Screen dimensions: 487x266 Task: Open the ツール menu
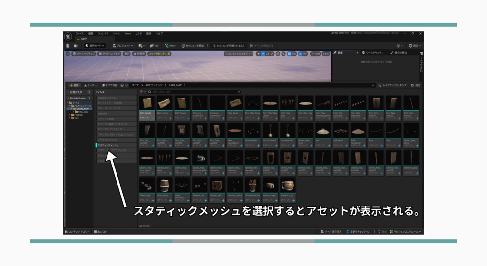[116, 34]
